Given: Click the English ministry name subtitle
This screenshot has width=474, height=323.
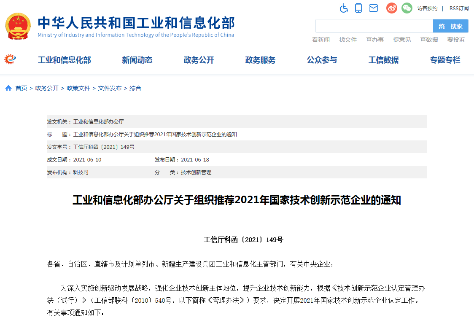Looking at the screenshot, I should click(136, 35).
